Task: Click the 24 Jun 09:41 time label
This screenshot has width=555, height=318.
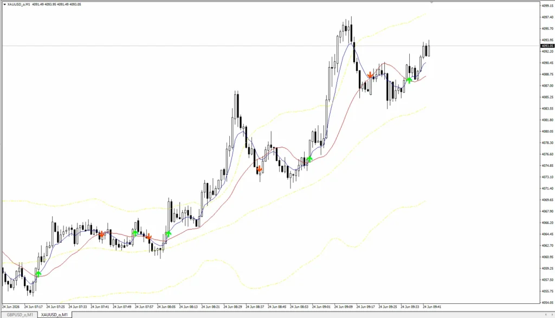Action: pos(432,307)
